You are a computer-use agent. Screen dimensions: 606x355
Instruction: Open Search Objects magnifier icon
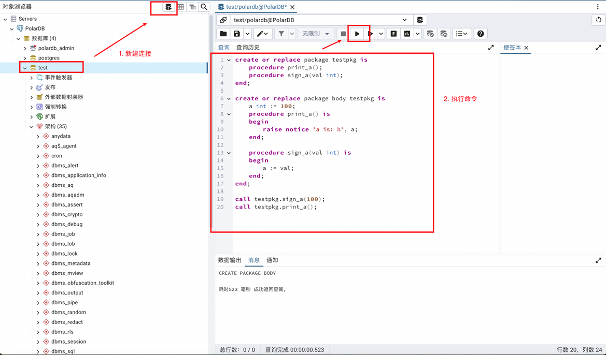(x=204, y=7)
